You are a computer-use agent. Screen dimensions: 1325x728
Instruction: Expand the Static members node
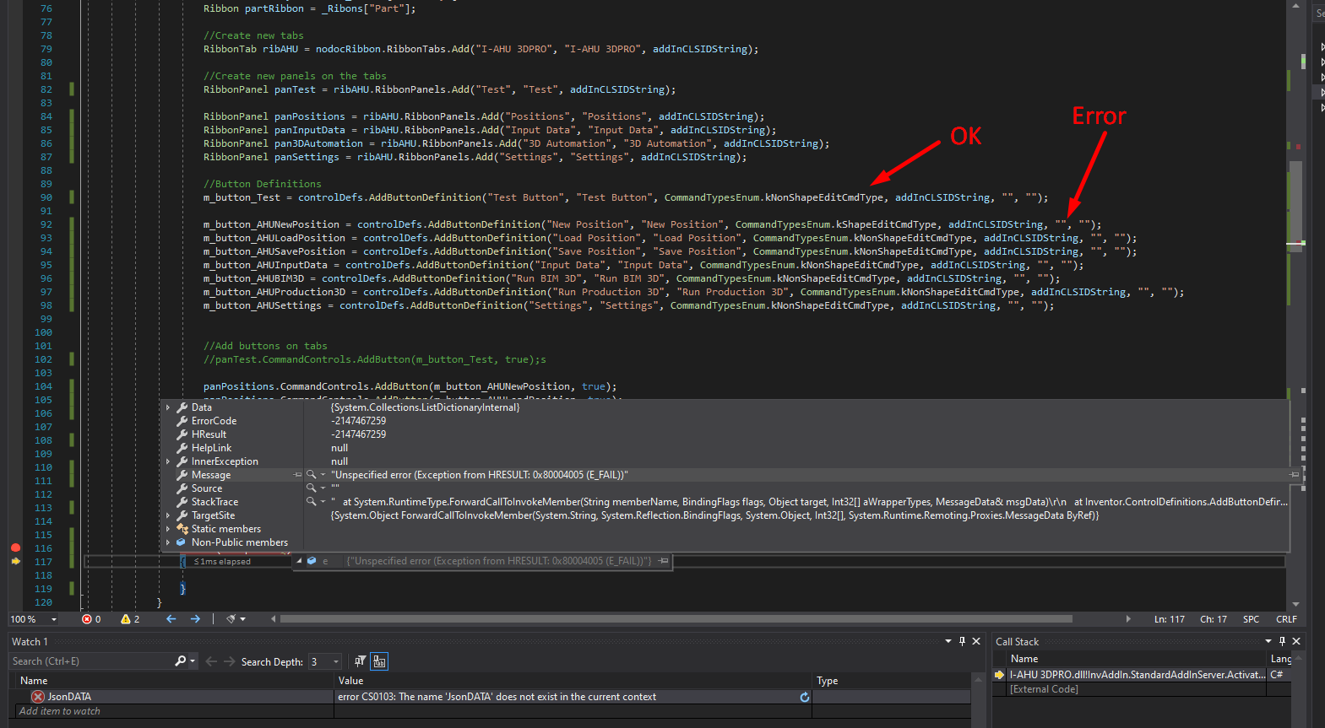point(168,529)
